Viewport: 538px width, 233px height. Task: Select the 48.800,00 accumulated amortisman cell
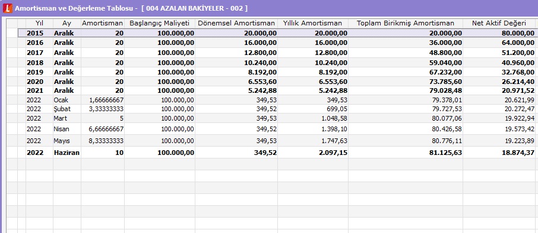coord(405,53)
